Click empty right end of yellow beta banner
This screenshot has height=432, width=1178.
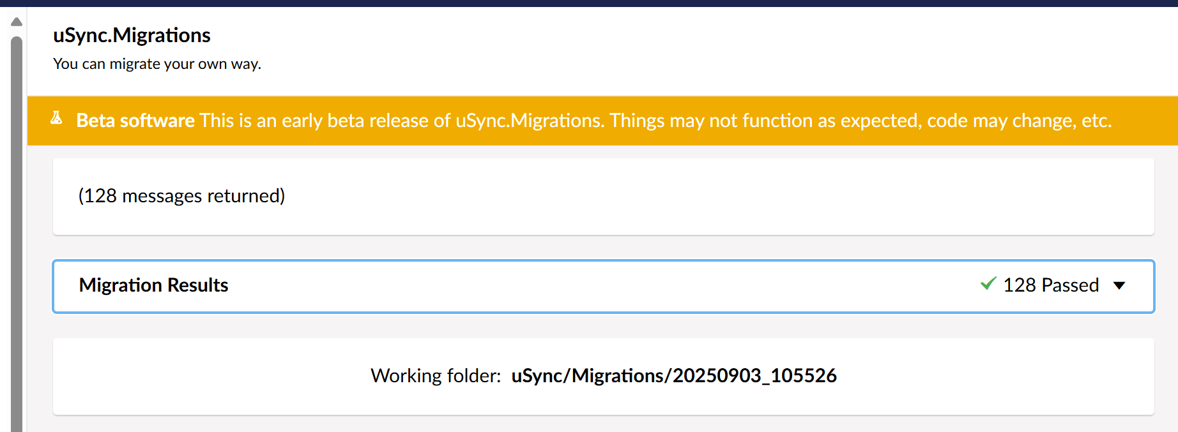pos(1147,121)
